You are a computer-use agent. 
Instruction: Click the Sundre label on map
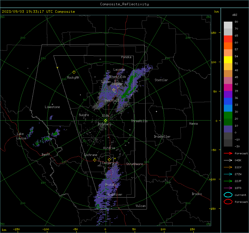84,115
